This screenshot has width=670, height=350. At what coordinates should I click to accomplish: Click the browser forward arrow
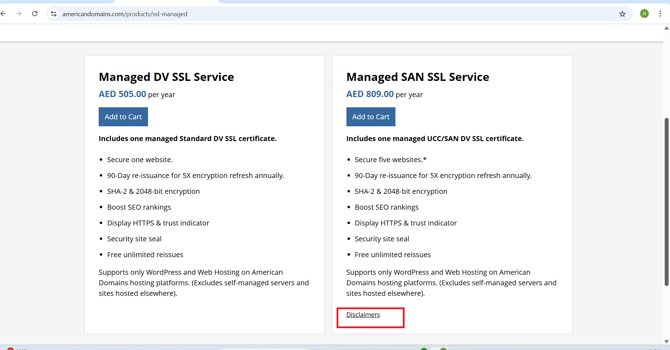19,14
